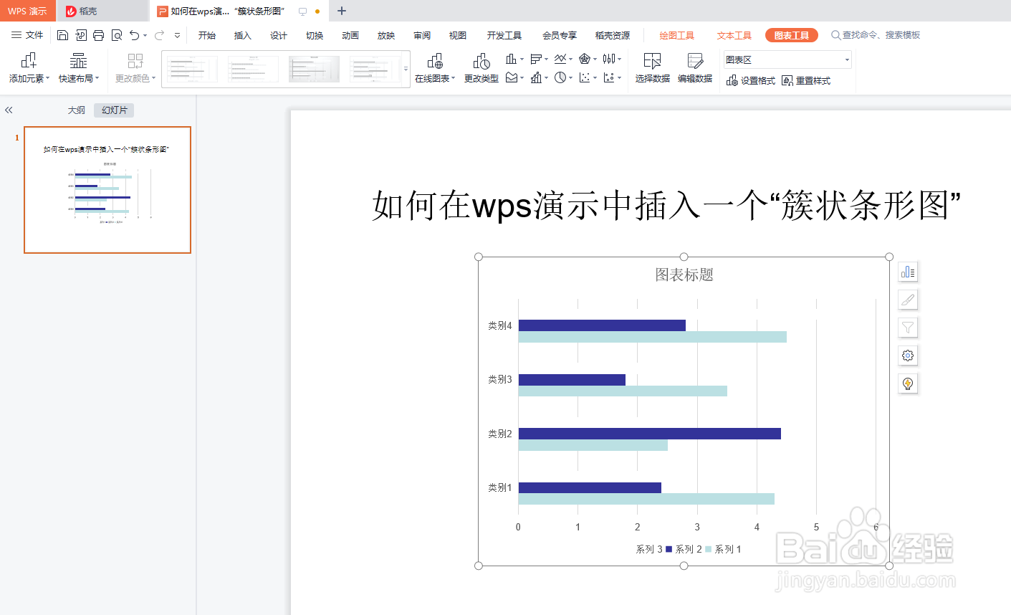Expand the bubble chart dropdown arrow

tap(619, 78)
